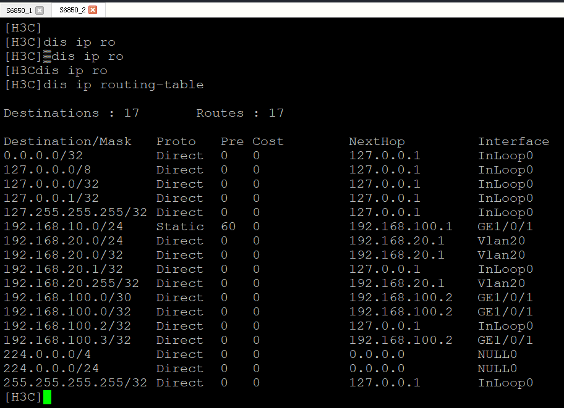Click the Interface column header
564x408 pixels.
coord(513,141)
